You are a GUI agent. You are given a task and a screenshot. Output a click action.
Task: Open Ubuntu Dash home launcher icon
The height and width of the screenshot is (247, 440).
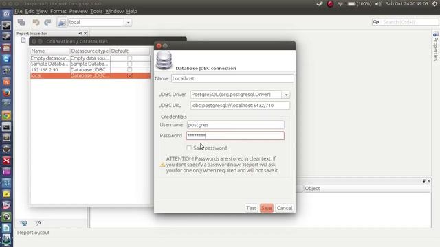point(6,14)
